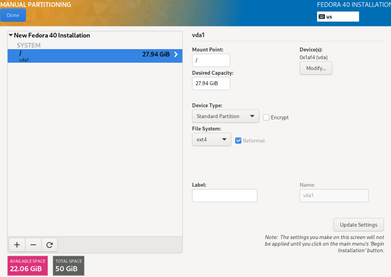The image size is (391, 277).
Task: Click the Done button
Action: pyautogui.click(x=13, y=15)
